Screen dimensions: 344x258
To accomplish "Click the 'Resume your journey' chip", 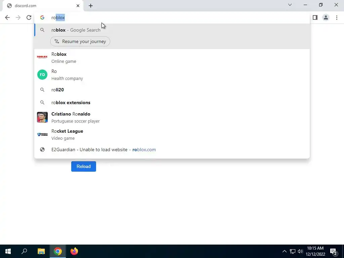I will [x=80, y=41].
